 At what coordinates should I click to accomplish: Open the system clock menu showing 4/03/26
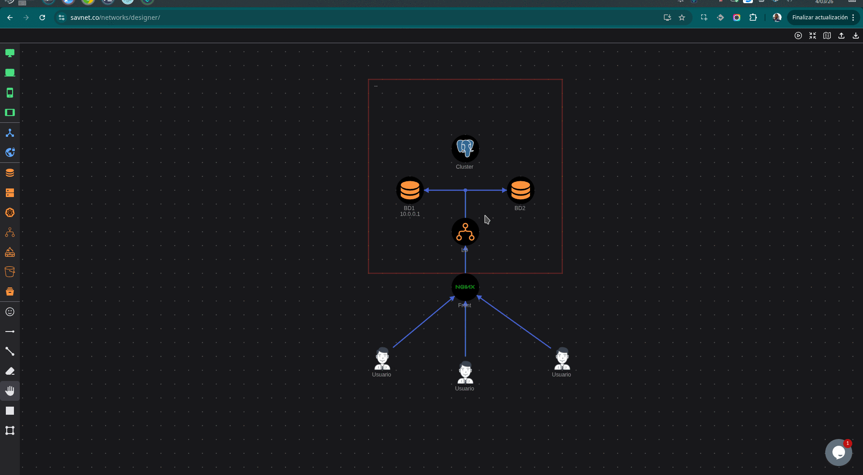tap(824, 2)
